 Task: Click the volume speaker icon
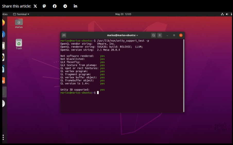click(227, 14)
